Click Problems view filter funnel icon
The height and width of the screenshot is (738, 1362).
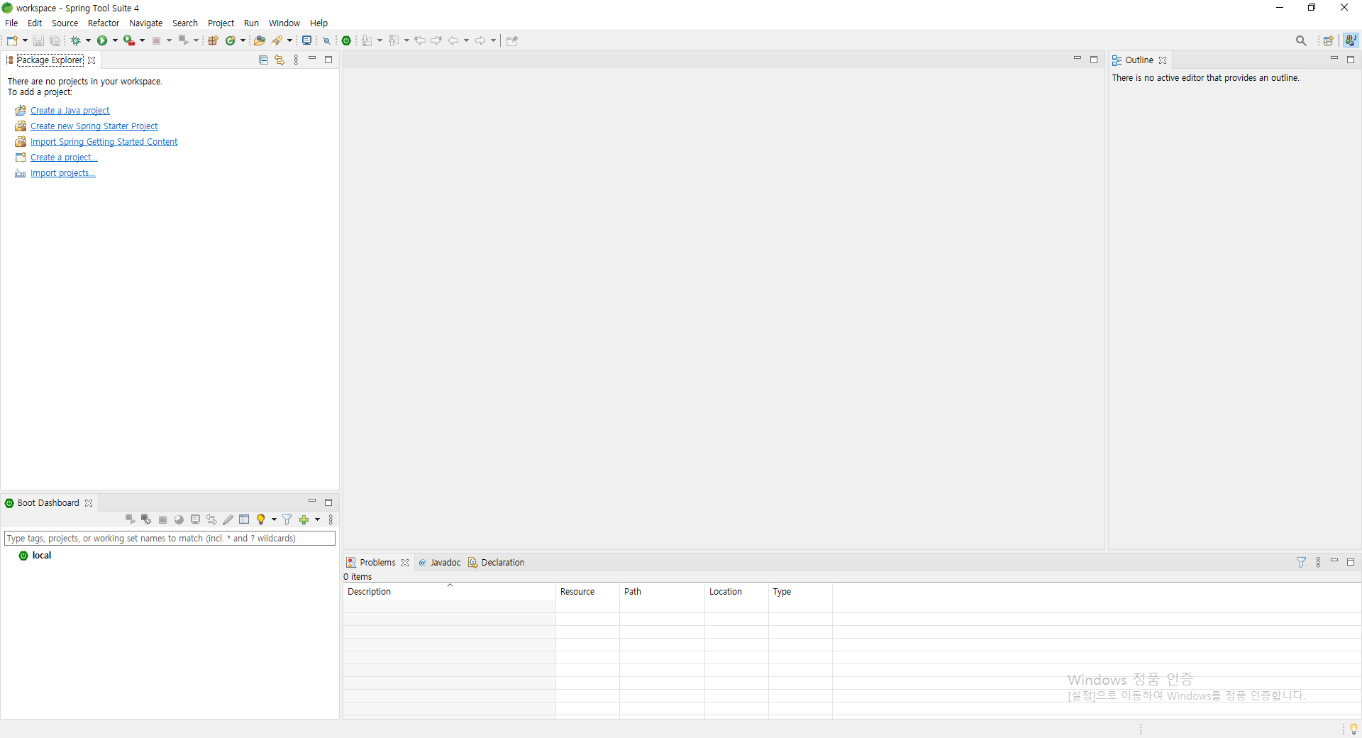[1301, 562]
